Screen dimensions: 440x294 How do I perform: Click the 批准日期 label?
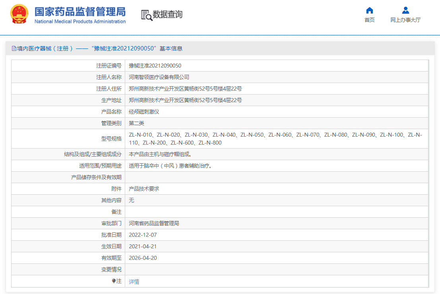point(111,235)
